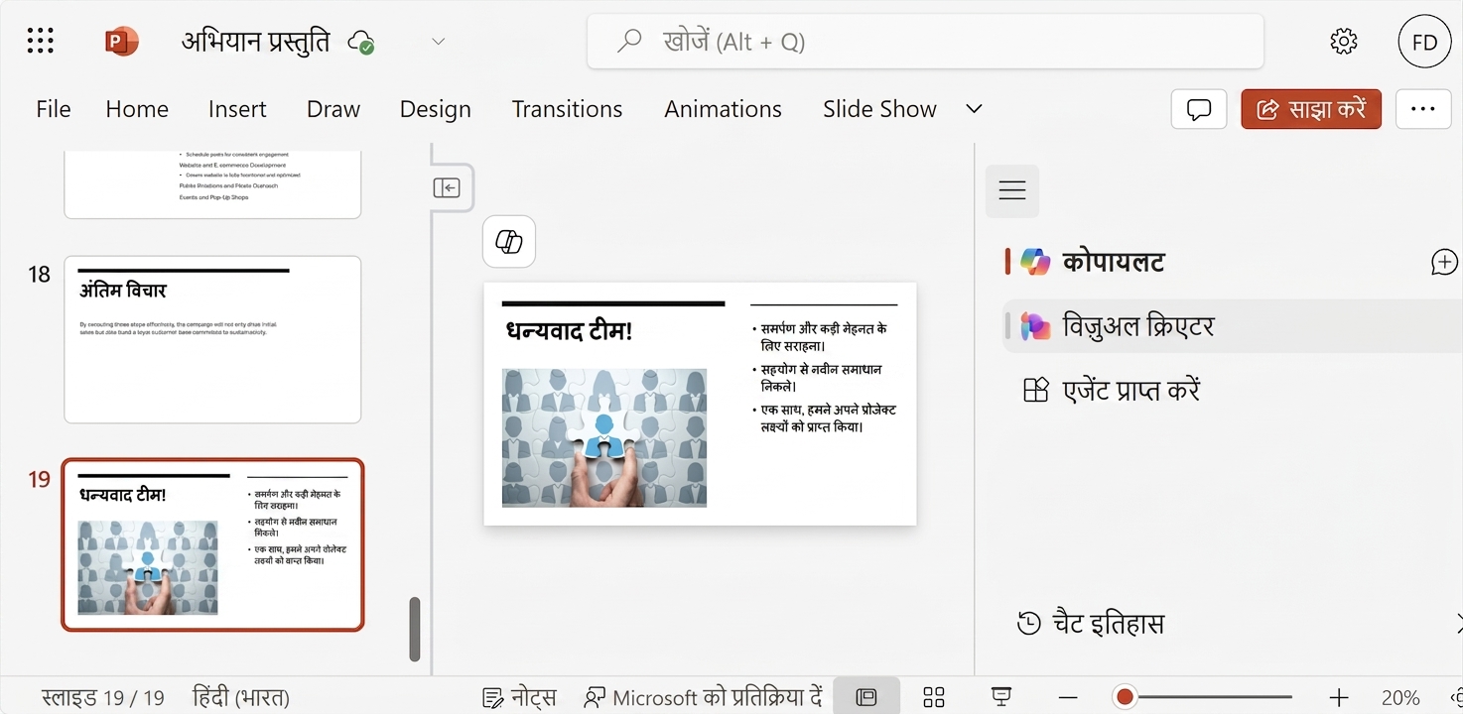Click the खोजें search box
This screenshot has height=714, width=1463.
925,42
